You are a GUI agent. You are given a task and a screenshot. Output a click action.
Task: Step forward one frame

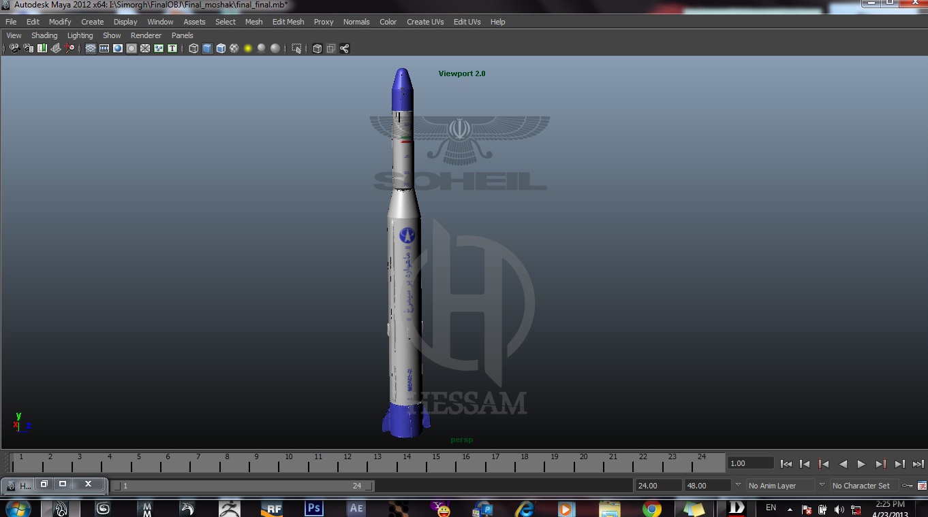coord(899,464)
